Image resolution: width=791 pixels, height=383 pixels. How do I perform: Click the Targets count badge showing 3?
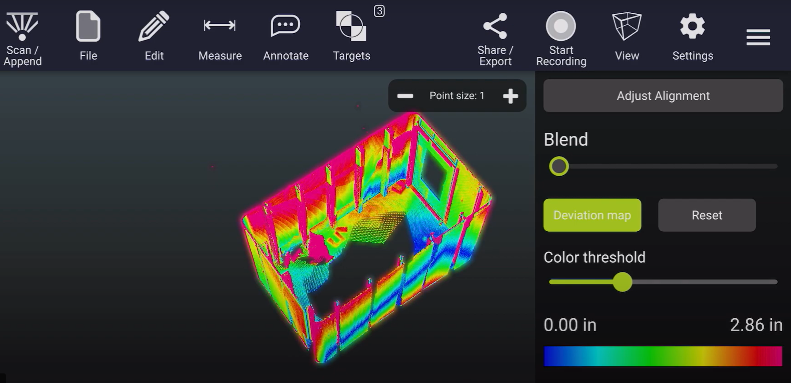pyautogui.click(x=379, y=11)
